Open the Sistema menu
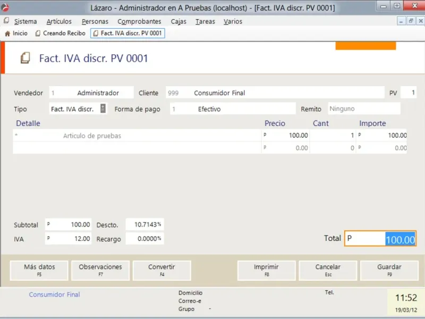This screenshot has height=319, width=425. [25, 21]
